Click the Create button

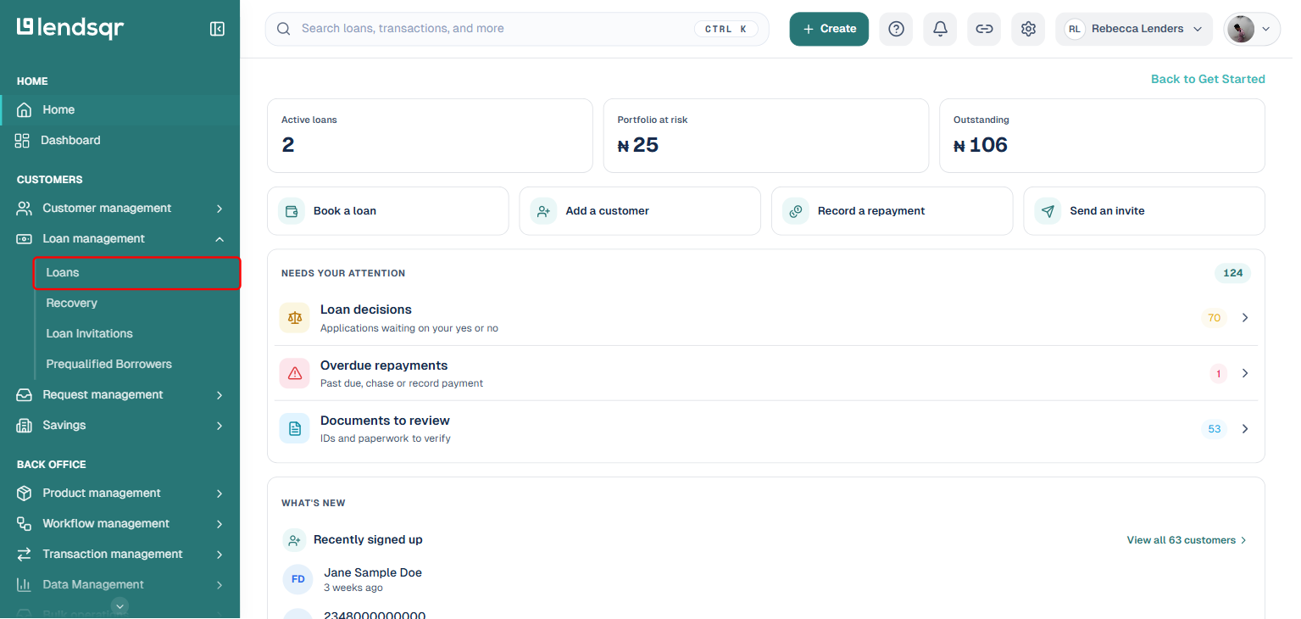[x=829, y=29]
